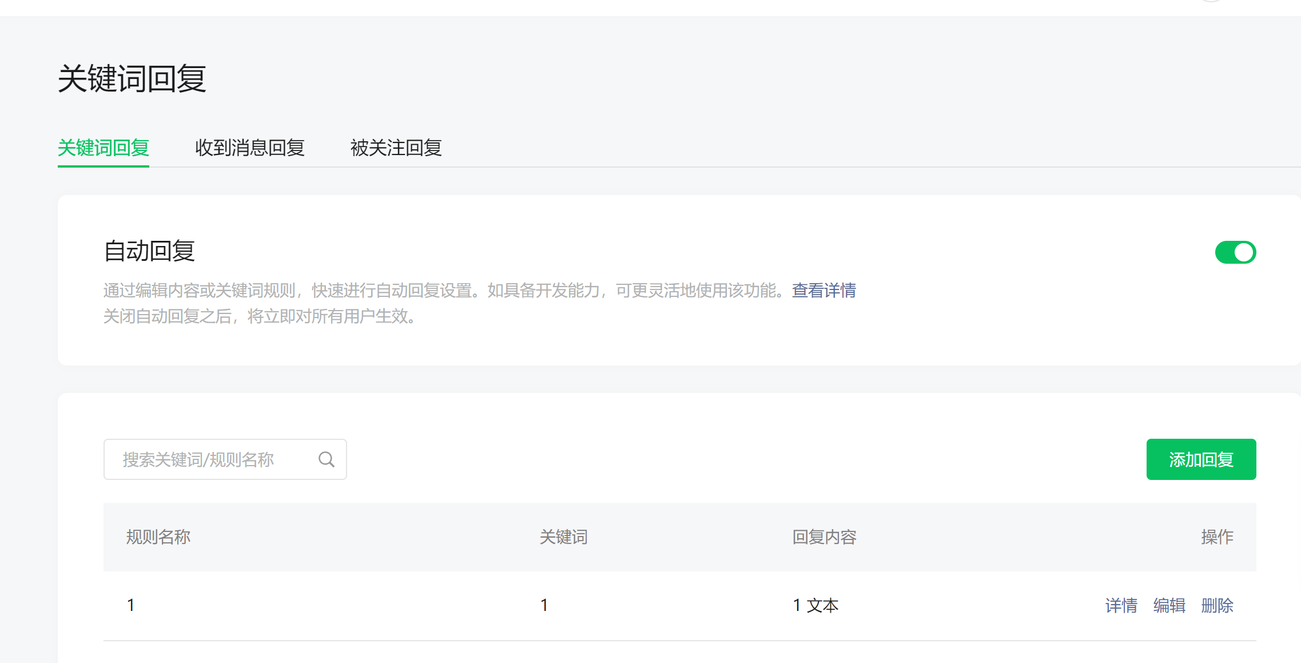
Task: Select the rule name cell in row one
Action: pos(131,605)
